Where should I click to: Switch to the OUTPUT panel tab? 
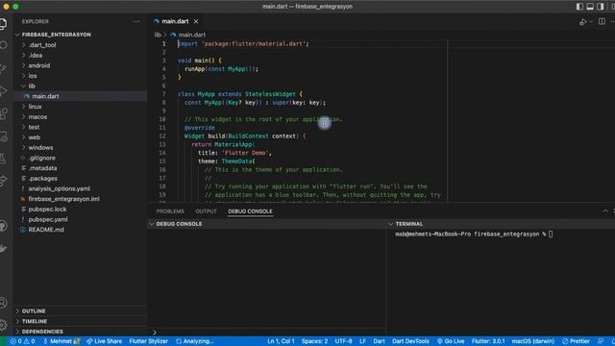pyautogui.click(x=206, y=211)
